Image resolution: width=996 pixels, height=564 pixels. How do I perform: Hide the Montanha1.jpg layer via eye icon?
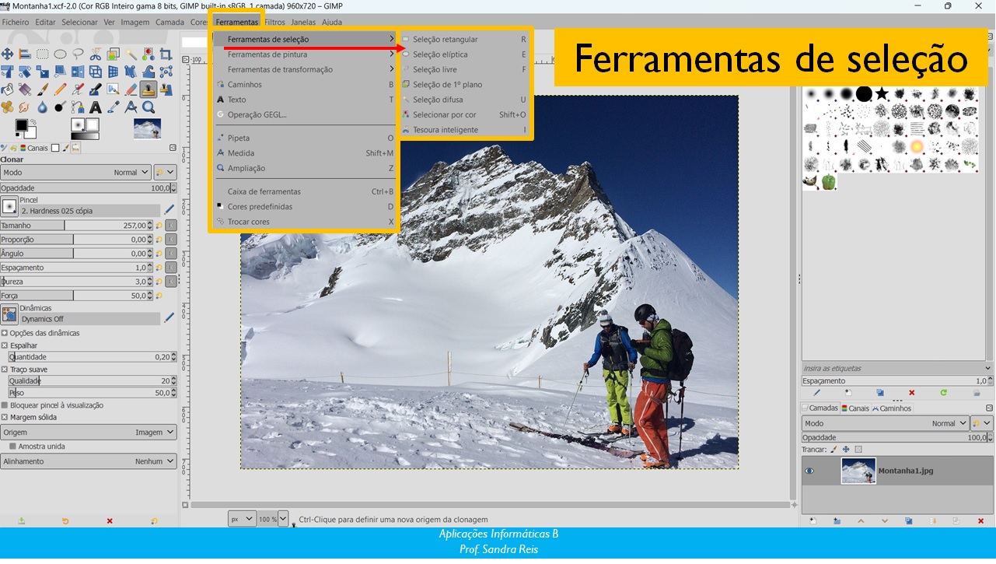809,471
